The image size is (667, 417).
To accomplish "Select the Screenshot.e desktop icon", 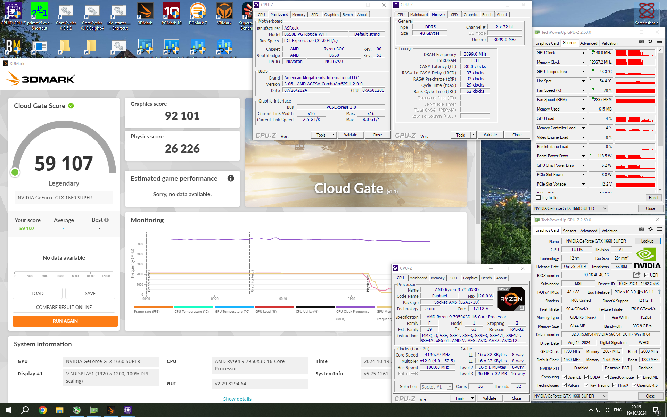I will click(647, 14).
